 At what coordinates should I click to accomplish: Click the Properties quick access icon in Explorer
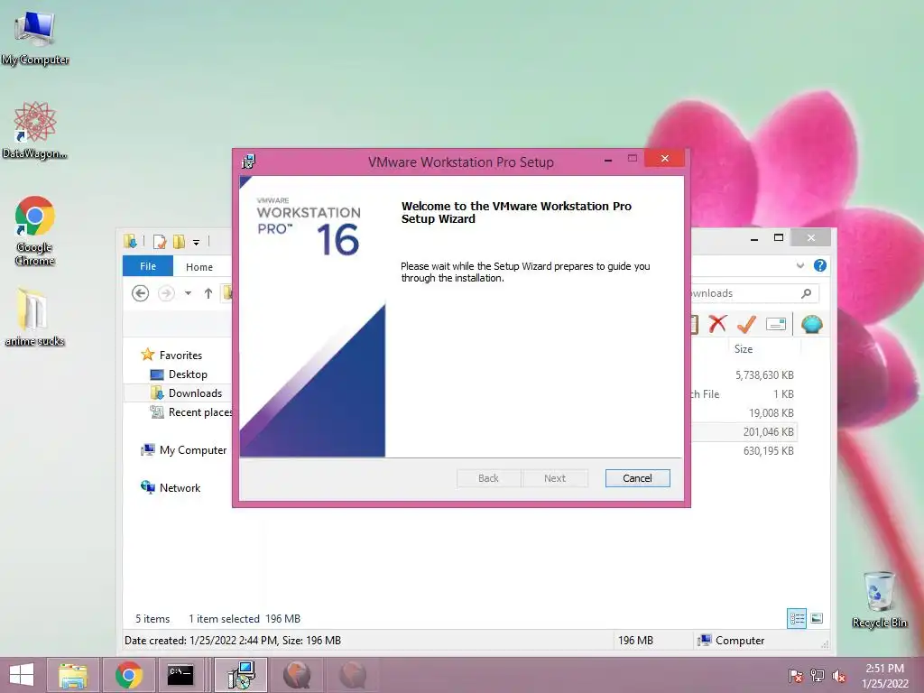[x=159, y=241]
